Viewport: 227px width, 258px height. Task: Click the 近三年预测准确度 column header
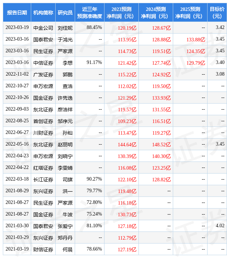coord(90,12)
